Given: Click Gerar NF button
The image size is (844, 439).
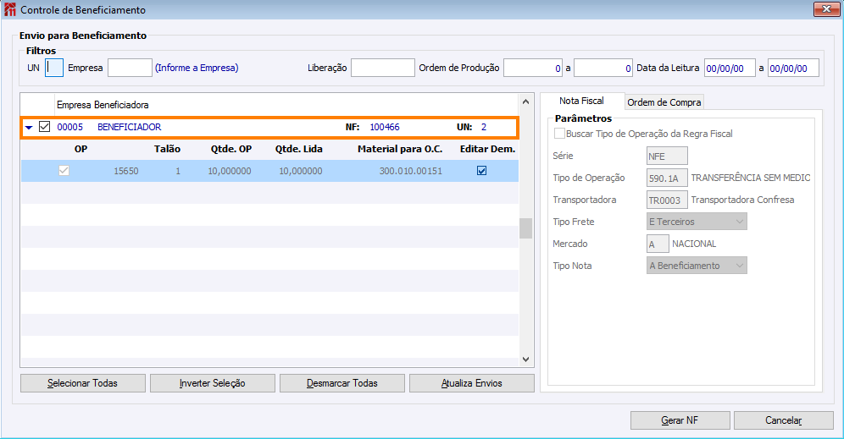Looking at the screenshot, I should (x=680, y=420).
